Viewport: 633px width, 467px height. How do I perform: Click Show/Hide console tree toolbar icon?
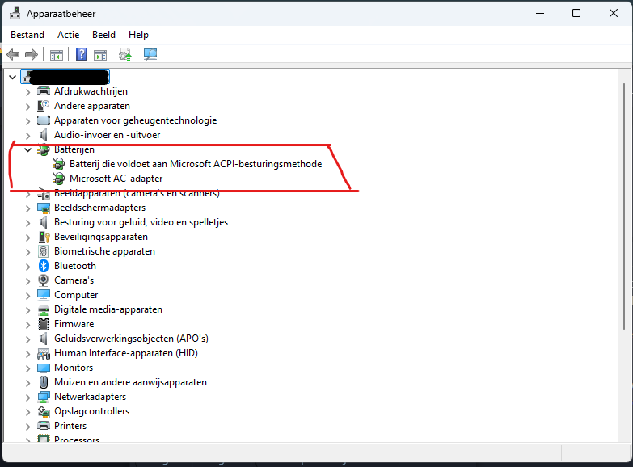pyautogui.click(x=56, y=54)
